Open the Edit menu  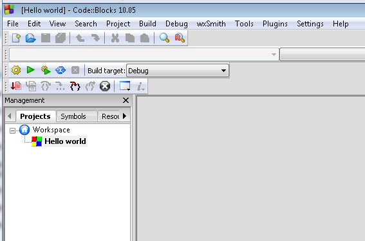click(34, 24)
